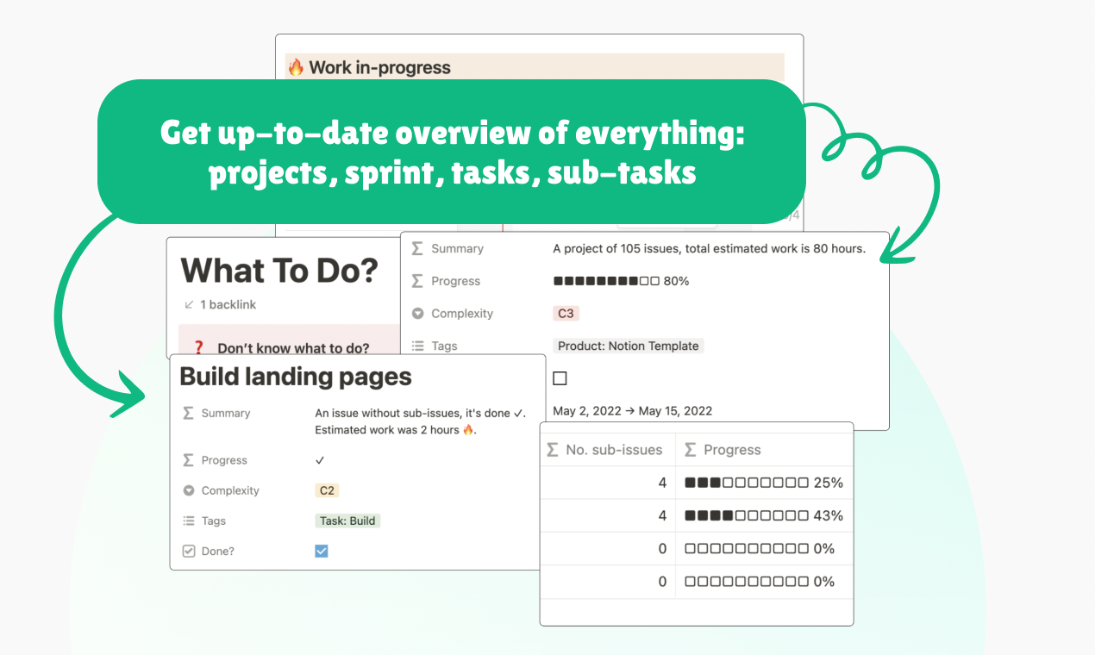Click sigma icon beside Summary in Build landing pages

pos(189,413)
